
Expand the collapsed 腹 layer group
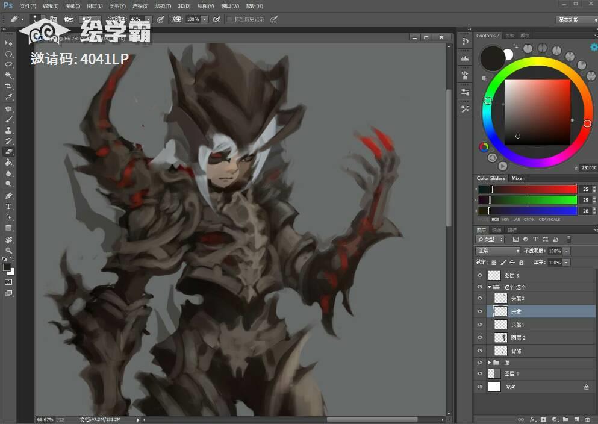pyautogui.click(x=489, y=363)
